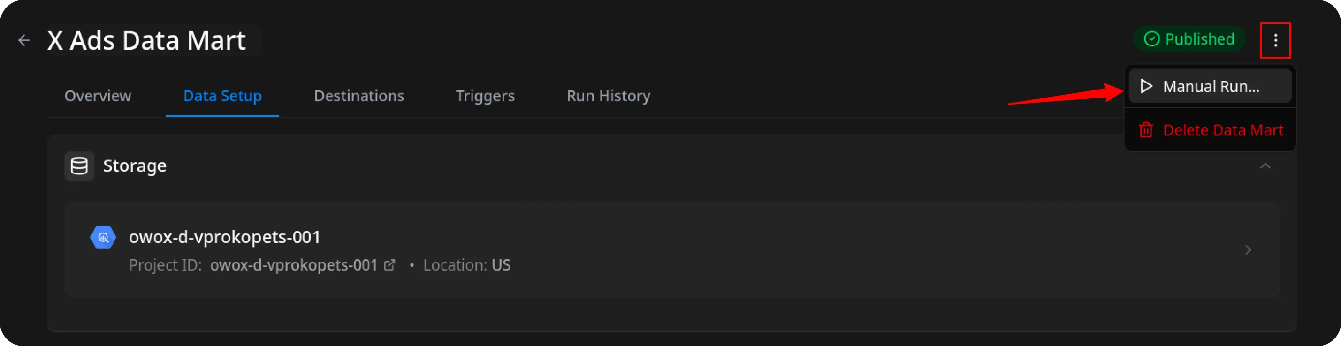Click the BigQuery storage icon

tap(103, 237)
